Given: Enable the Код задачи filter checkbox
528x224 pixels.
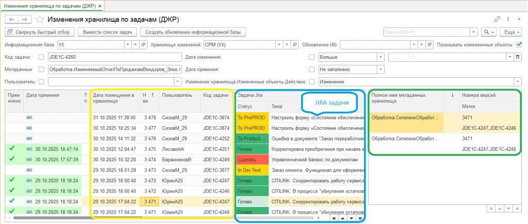Looking at the screenshot, I should tap(41, 57).
